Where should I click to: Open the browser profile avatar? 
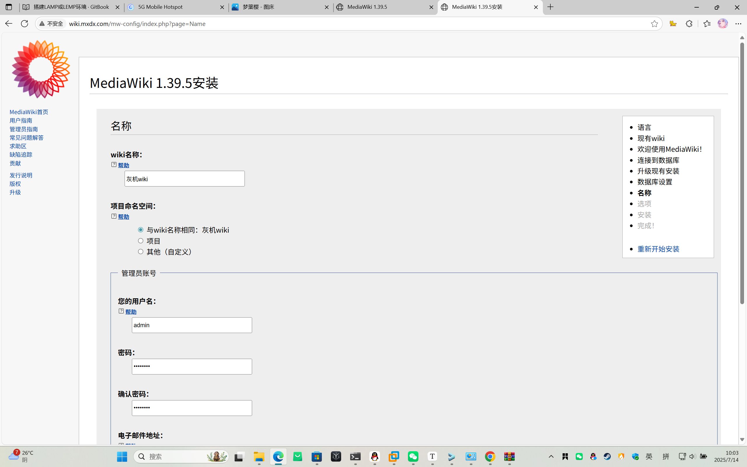(x=722, y=23)
